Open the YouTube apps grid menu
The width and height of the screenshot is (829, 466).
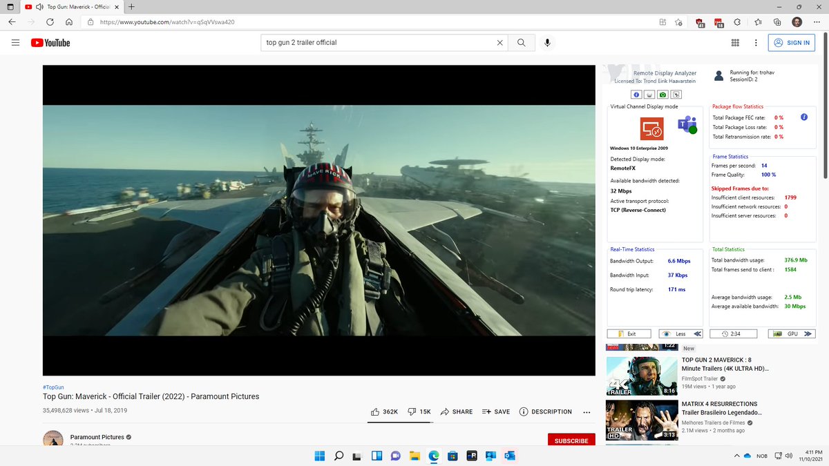point(735,42)
